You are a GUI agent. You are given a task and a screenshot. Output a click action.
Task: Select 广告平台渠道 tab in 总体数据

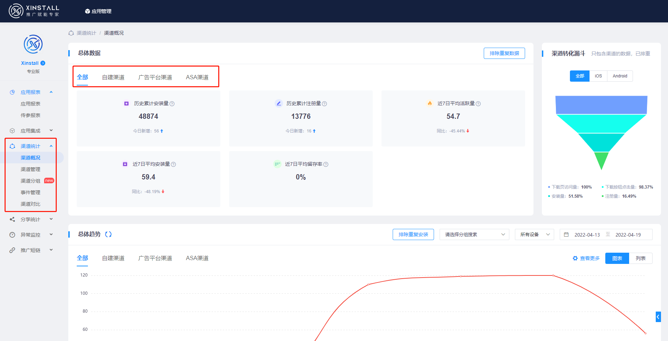[155, 77]
